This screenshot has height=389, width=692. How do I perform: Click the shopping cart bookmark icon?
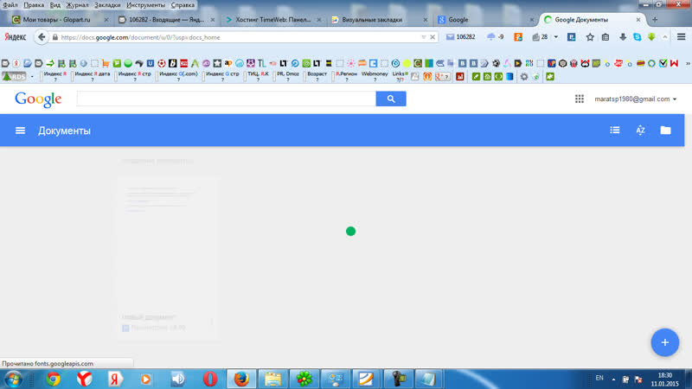106,63
